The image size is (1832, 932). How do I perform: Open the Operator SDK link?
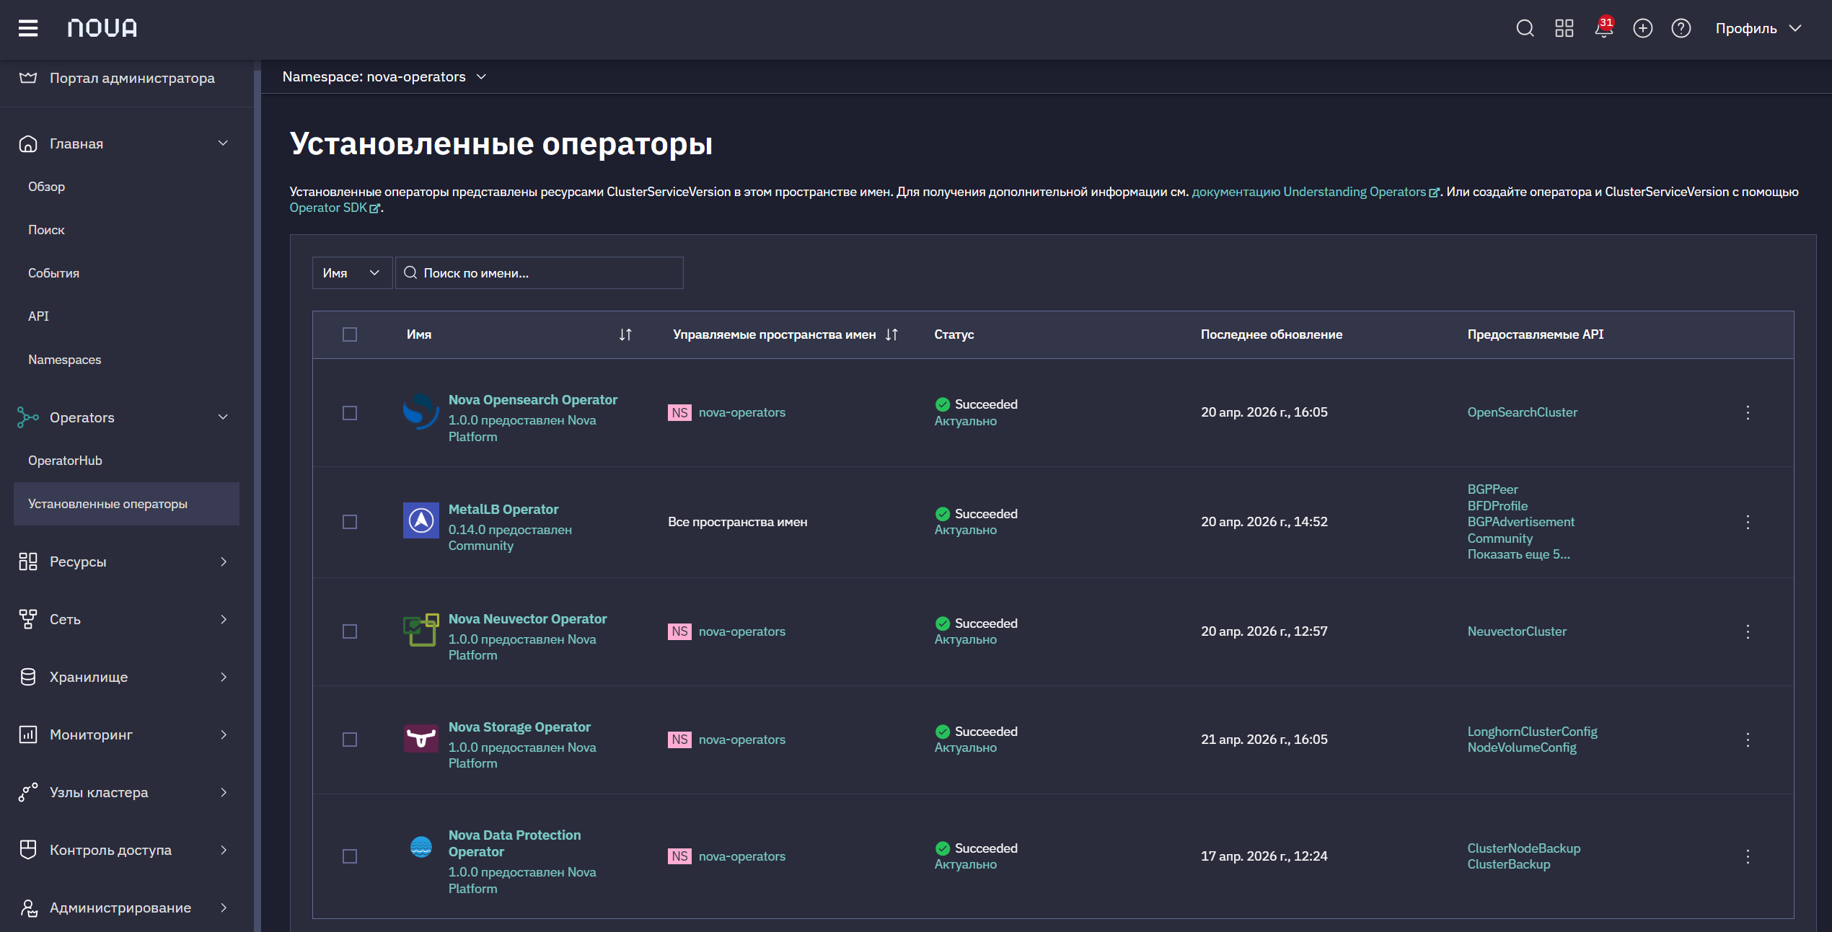(x=334, y=208)
